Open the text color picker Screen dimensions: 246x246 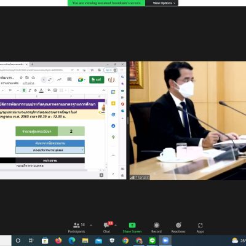coord(41,90)
